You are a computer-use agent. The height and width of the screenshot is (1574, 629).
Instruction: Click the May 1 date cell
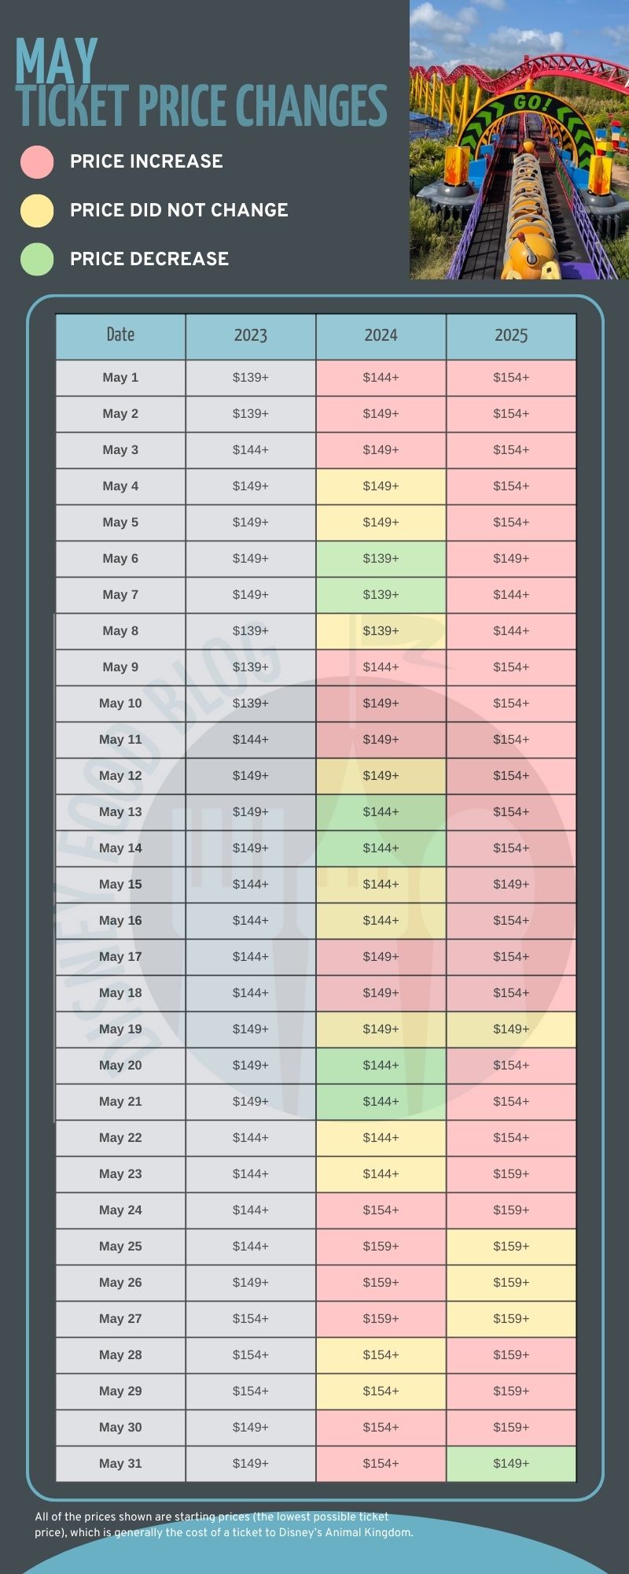[x=120, y=378]
